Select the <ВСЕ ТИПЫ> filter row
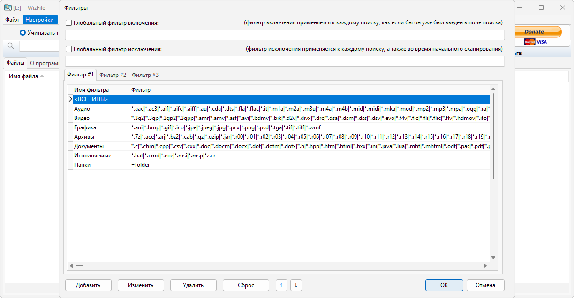 pyautogui.click(x=281, y=99)
